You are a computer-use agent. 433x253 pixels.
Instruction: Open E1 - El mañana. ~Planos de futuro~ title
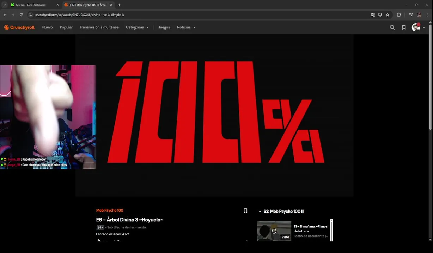[311, 229]
